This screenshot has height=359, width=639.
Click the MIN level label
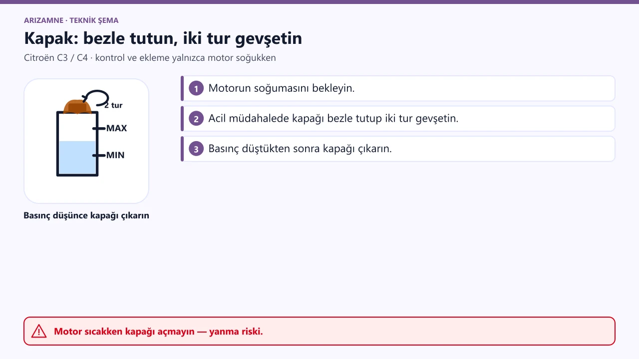click(x=115, y=155)
